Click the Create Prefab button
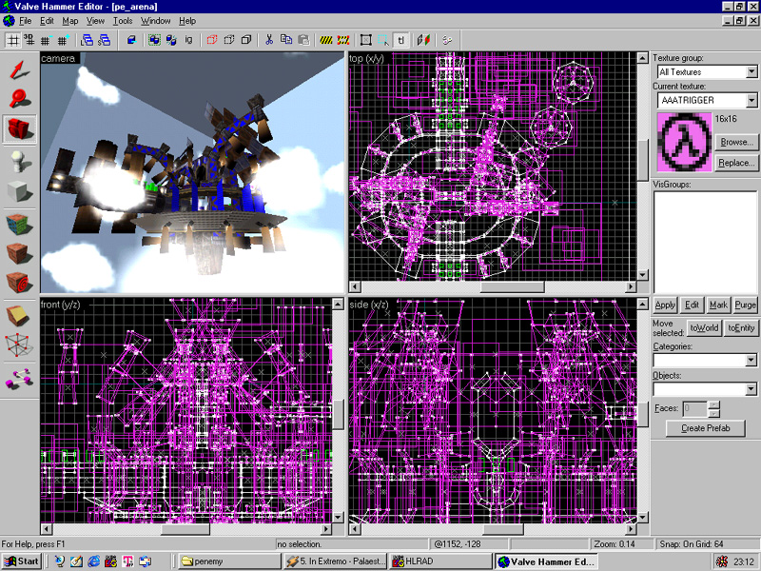 [705, 428]
